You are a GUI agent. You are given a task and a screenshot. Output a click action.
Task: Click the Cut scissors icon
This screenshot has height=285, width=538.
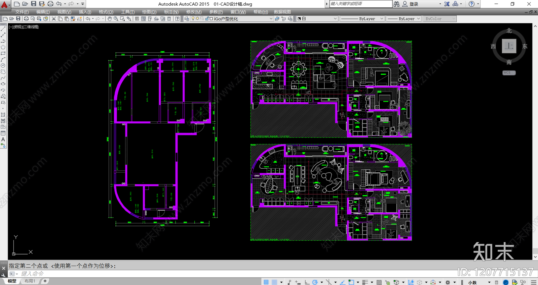pyautogui.click(x=54, y=19)
